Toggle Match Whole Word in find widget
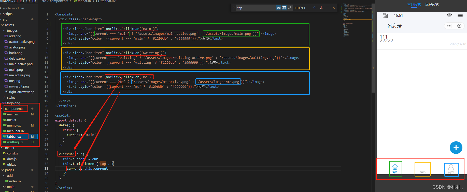The height and width of the screenshot is (192, 467). pyautogui.click(x=284, y=8)
